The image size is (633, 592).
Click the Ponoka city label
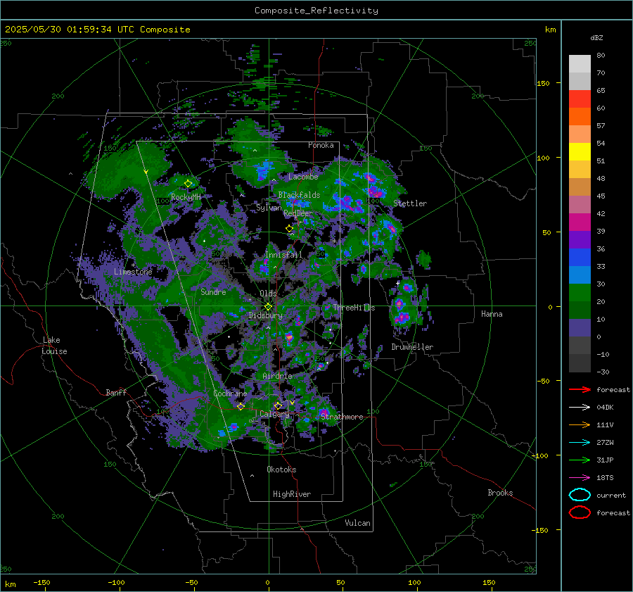coord(321,145)
